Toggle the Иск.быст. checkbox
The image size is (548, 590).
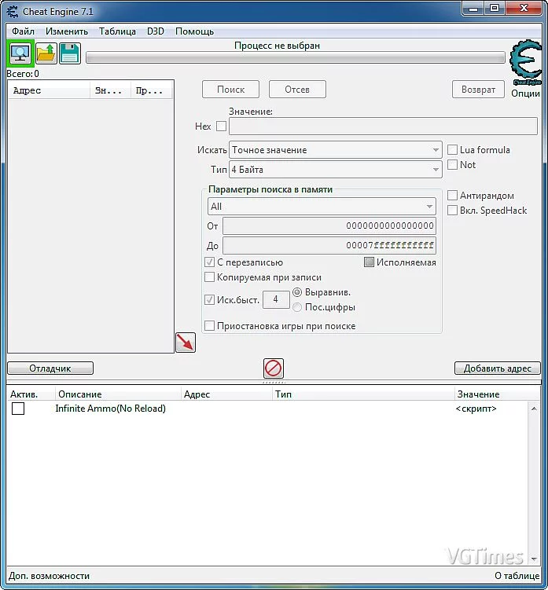[x=209, y=300]
